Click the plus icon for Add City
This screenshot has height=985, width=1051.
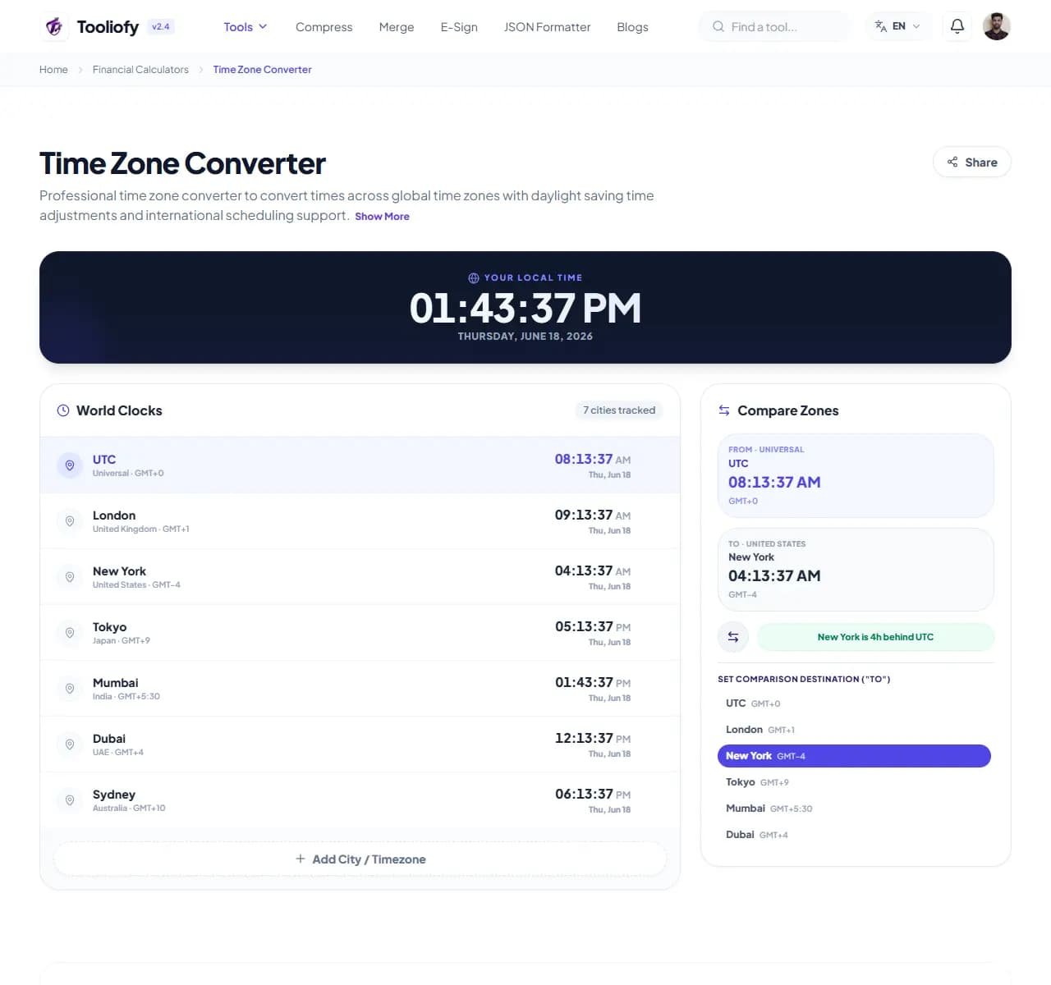pyautogui.click(x=301, y=859)
